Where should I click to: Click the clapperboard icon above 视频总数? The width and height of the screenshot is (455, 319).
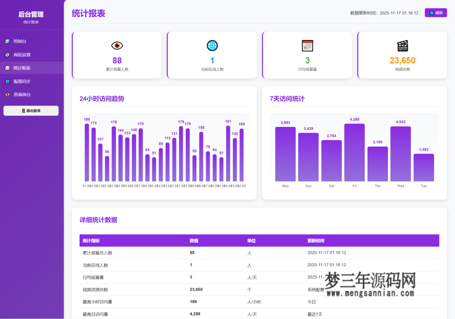pos(402,45)
